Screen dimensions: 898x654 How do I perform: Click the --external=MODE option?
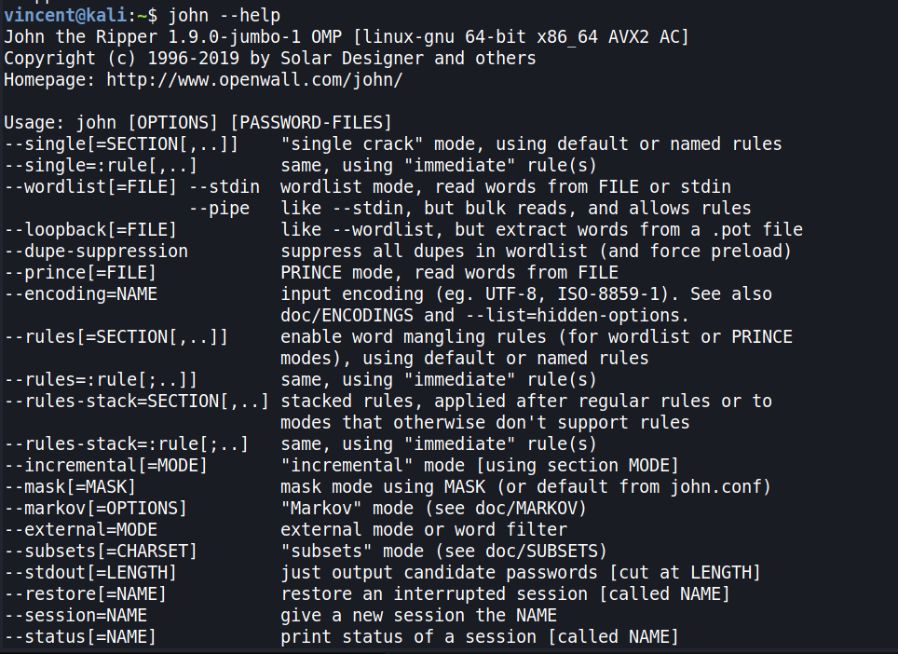pos(80,529)
